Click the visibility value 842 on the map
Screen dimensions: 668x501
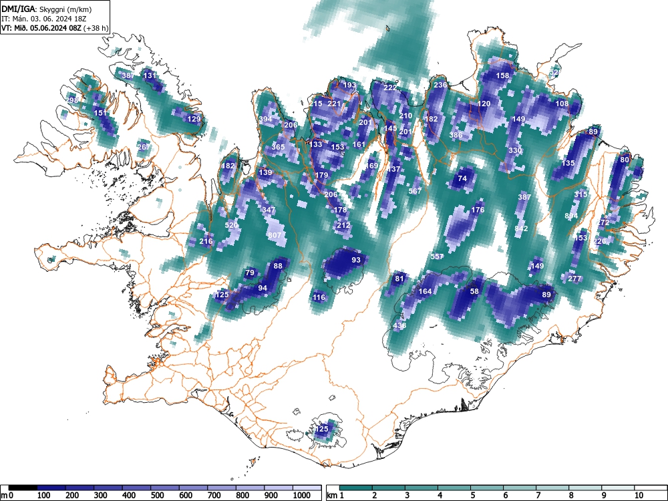[521, 228]
